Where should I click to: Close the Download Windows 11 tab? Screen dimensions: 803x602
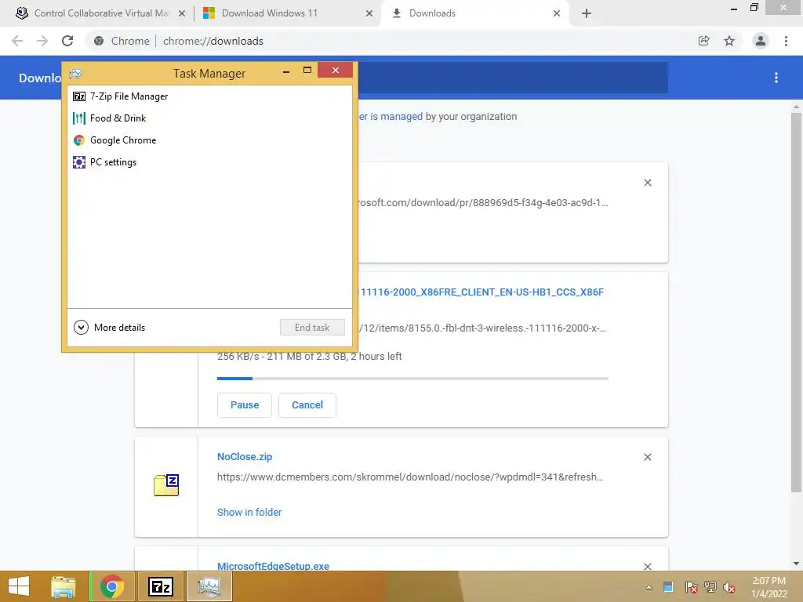tap(369, 14)
